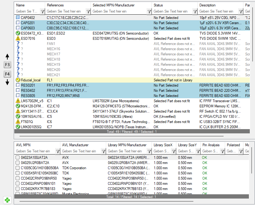Click the question mark icon on MECH16 row
This screenshot has width=255, height=205.
[x=18, y=49]
